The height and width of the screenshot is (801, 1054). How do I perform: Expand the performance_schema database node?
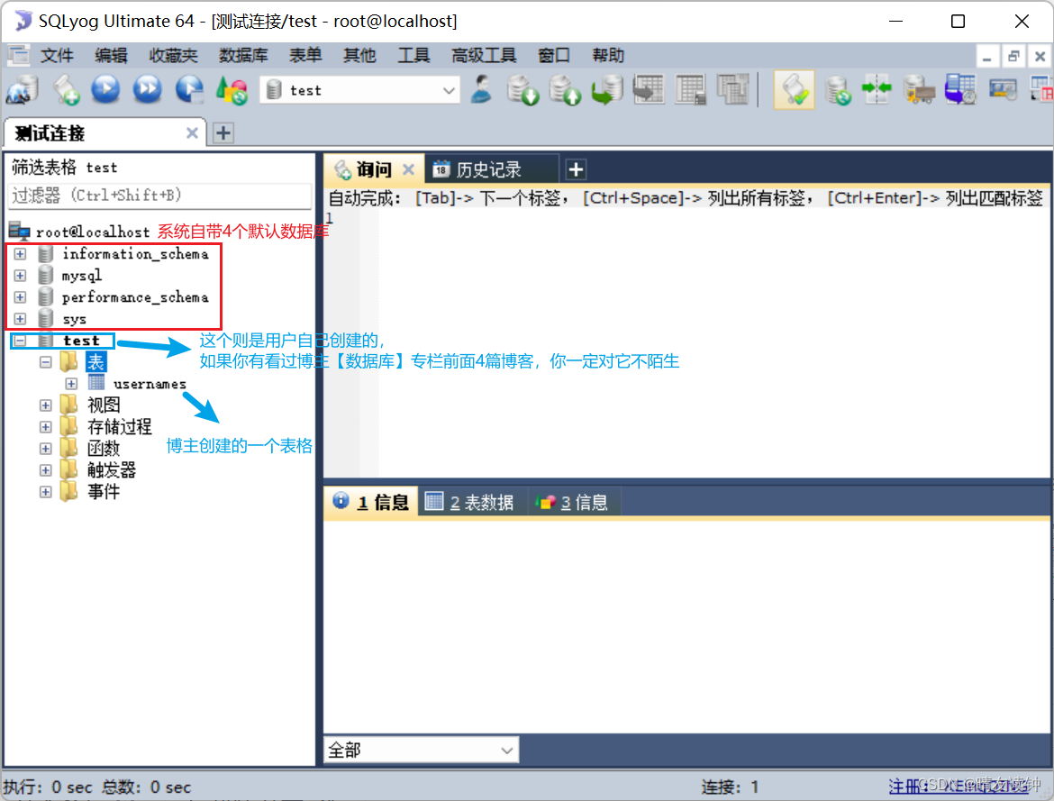pos(20,296)
